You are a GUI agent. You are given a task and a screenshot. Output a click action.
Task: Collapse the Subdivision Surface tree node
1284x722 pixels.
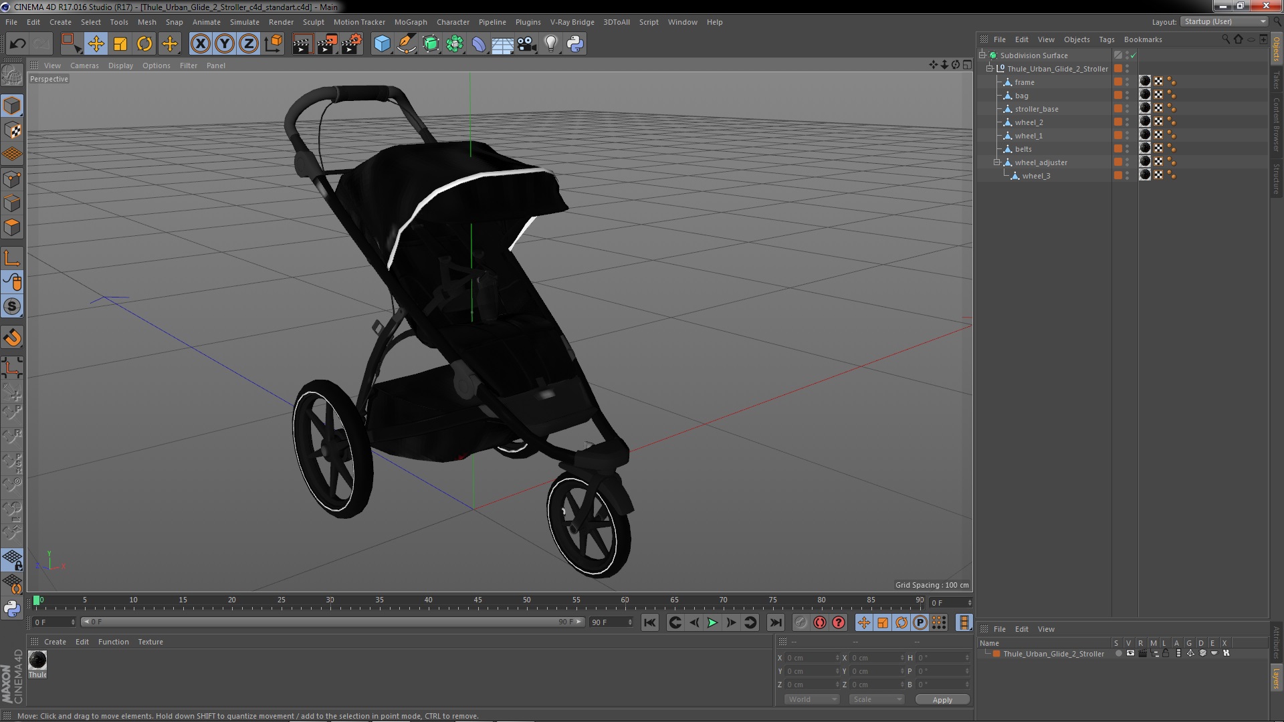[x=982, y=55]
